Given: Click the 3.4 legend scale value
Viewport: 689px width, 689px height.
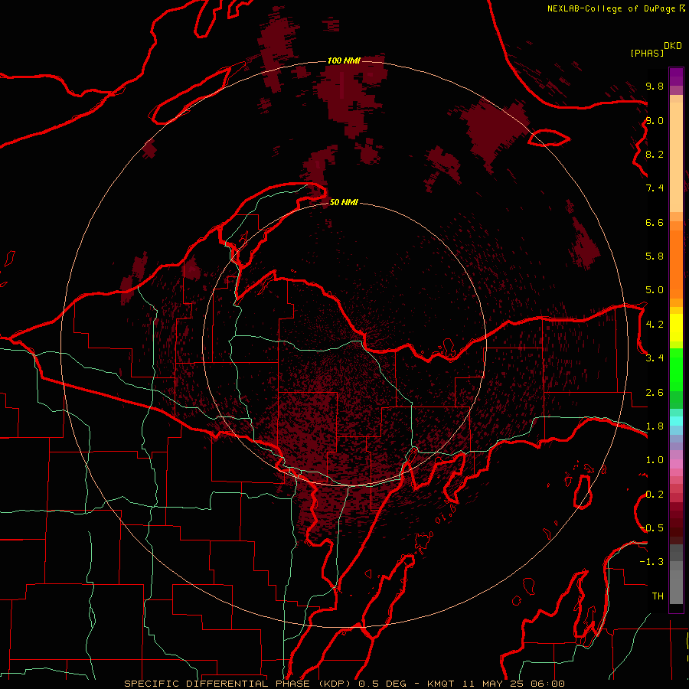Looking at the screenshot, I should 655,358.
